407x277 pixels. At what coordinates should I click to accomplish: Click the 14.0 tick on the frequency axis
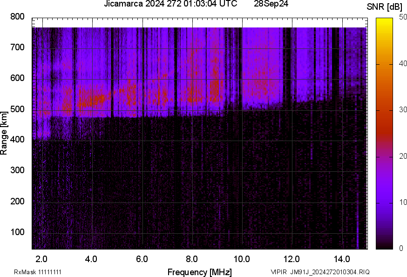click(x=342, y=258)
